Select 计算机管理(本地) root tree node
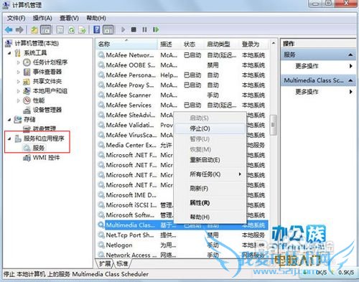This screenshot has height=282, width=359. 37,43
